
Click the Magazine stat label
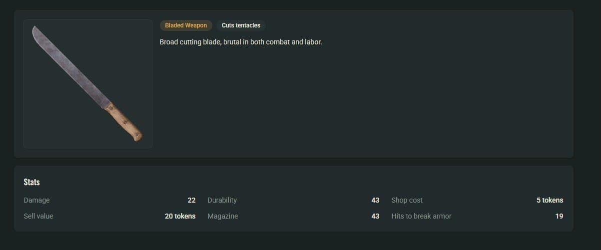click(223, 216)
